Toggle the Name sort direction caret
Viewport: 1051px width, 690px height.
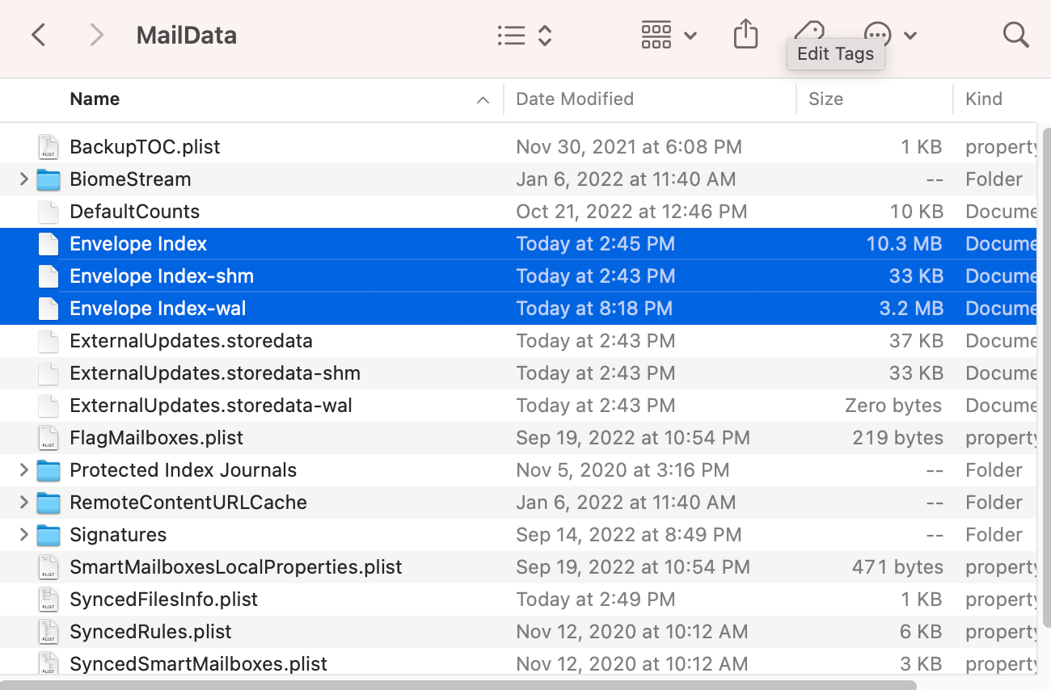pos(483,100)
